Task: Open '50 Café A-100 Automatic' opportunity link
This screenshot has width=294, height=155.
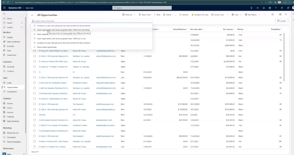Action: click(x=48, y=136)
